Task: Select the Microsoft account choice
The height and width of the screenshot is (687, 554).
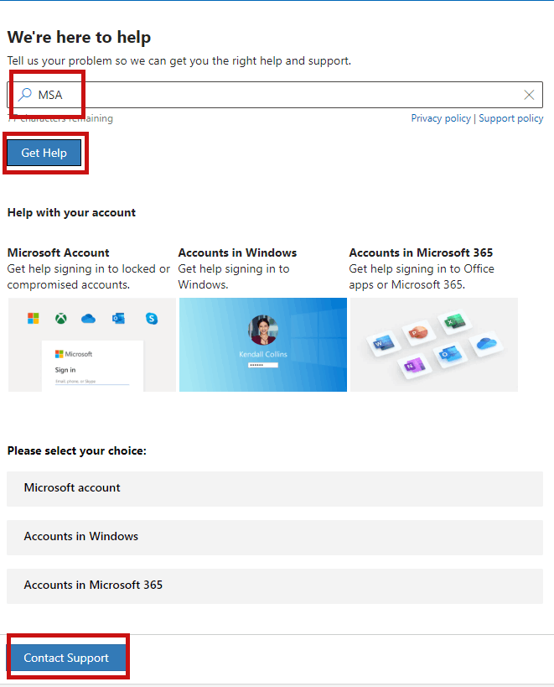Action: click(x=275, y=489)
